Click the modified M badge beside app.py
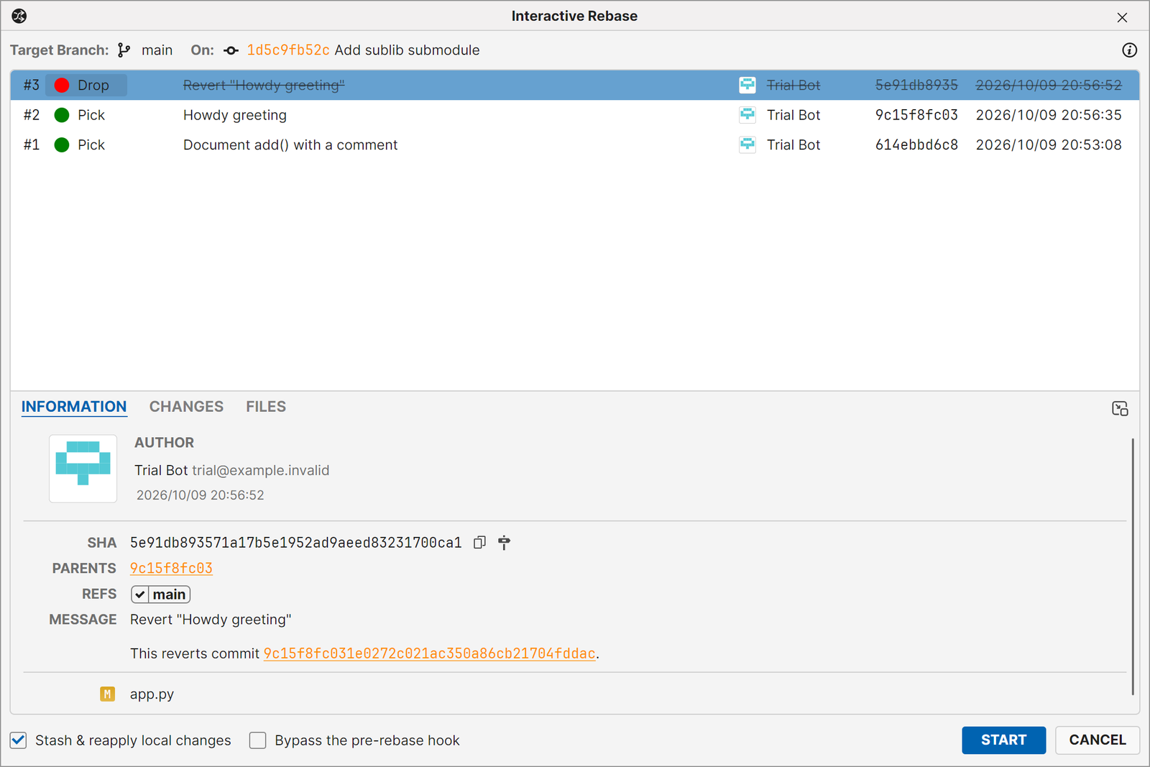The height and width of the screenshot is (767, 1150). (107, 694)
